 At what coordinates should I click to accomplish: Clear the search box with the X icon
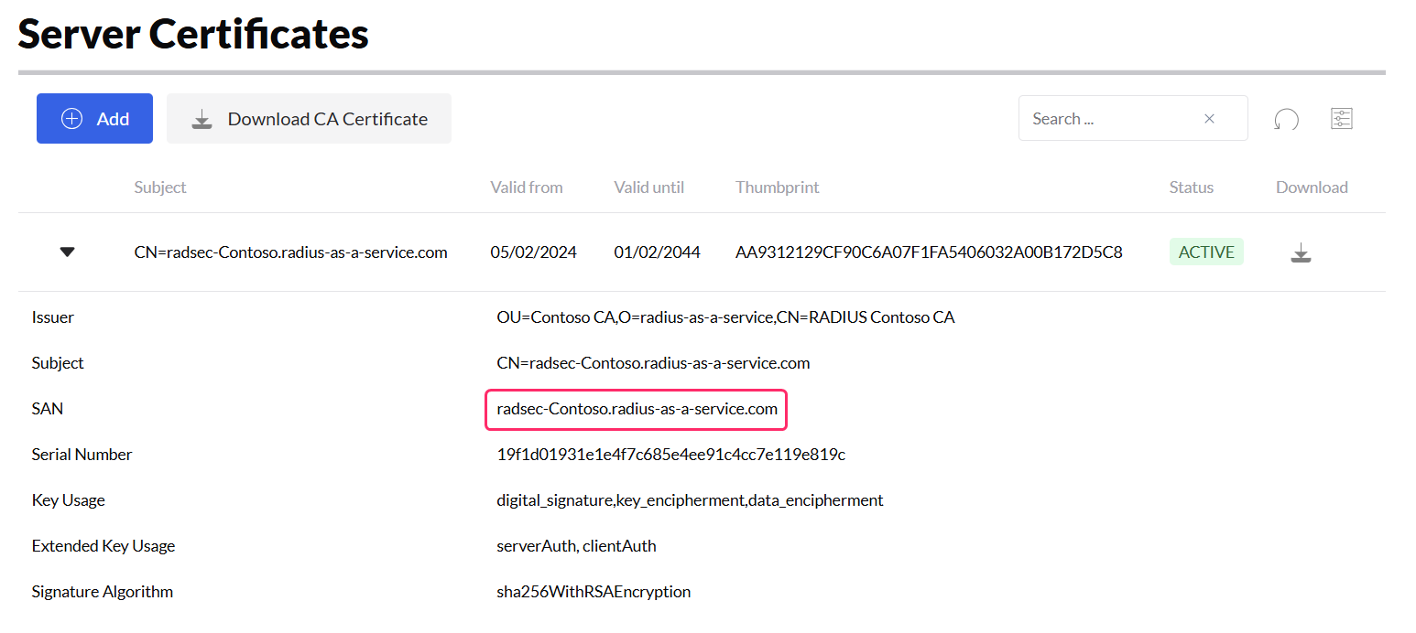pos(1209,119)
